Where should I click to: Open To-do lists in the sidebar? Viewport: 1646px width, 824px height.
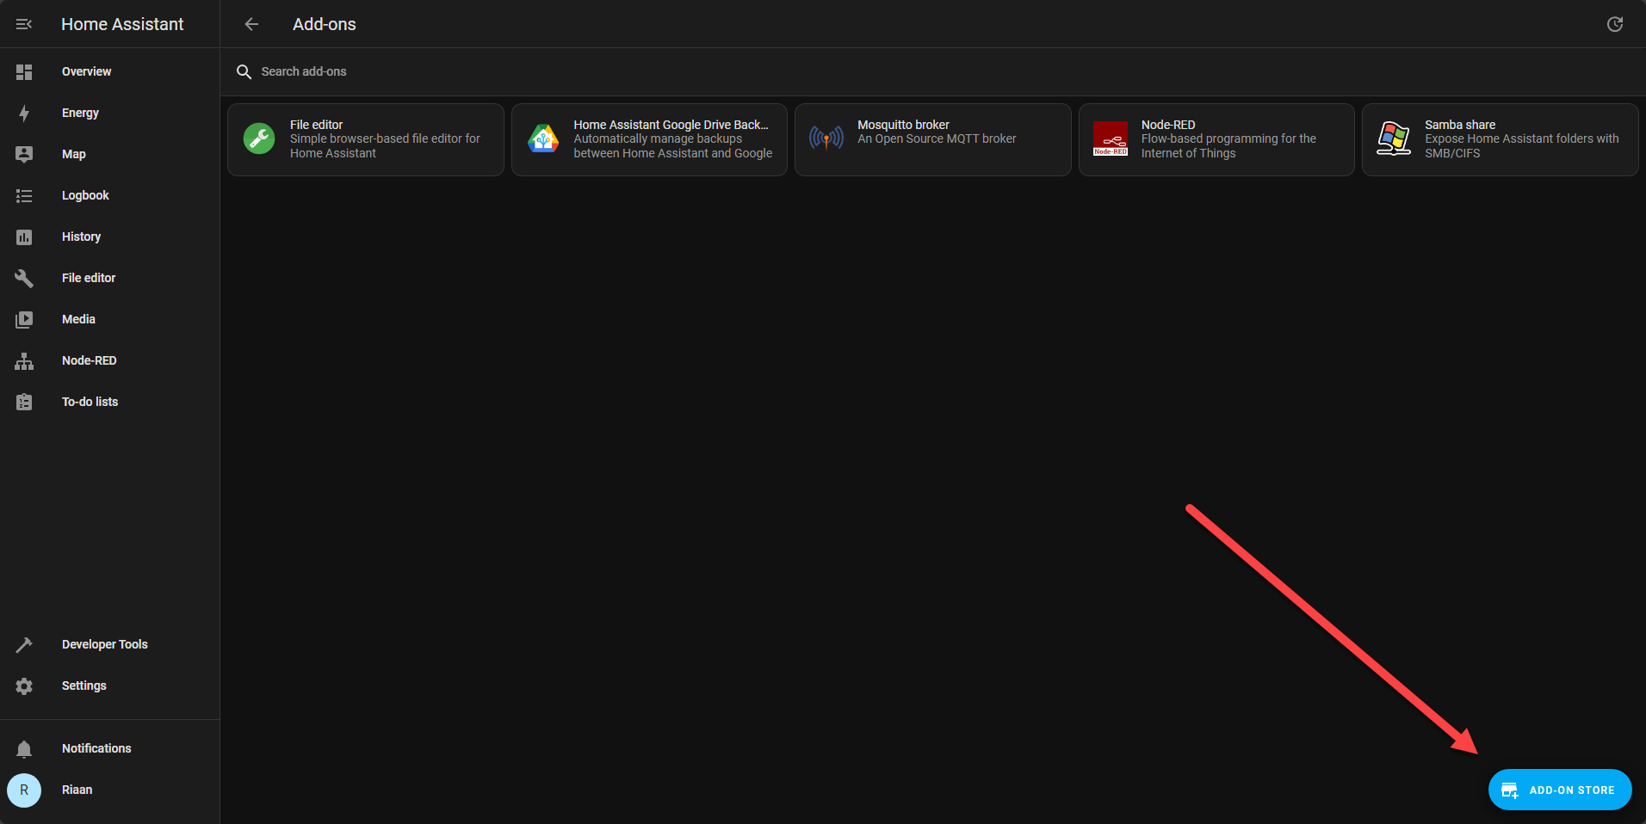click(90, 402)
